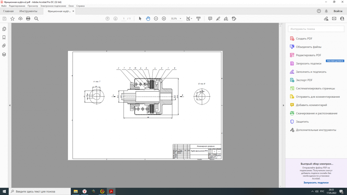
Task: Click the Запросить подписи link at bottom
Action: tap(316, 182)
